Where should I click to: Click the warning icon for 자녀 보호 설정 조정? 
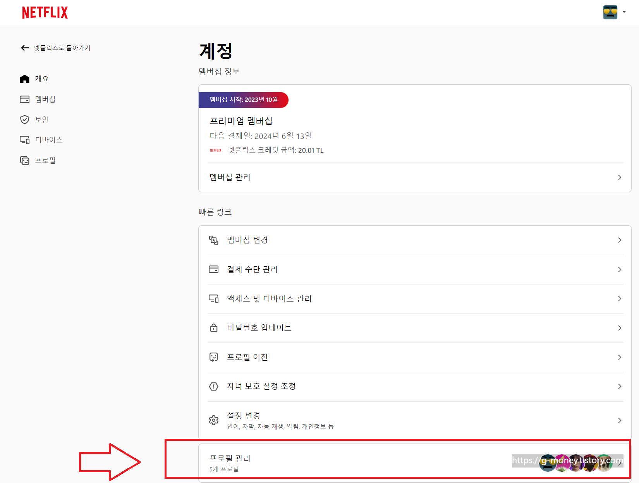[214, 386]
